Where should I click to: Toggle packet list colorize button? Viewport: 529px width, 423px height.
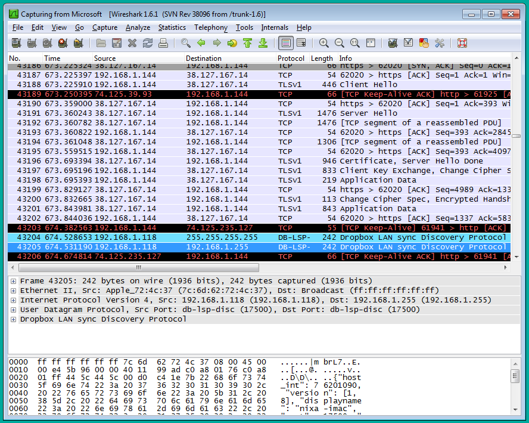(x=286, y=43)
